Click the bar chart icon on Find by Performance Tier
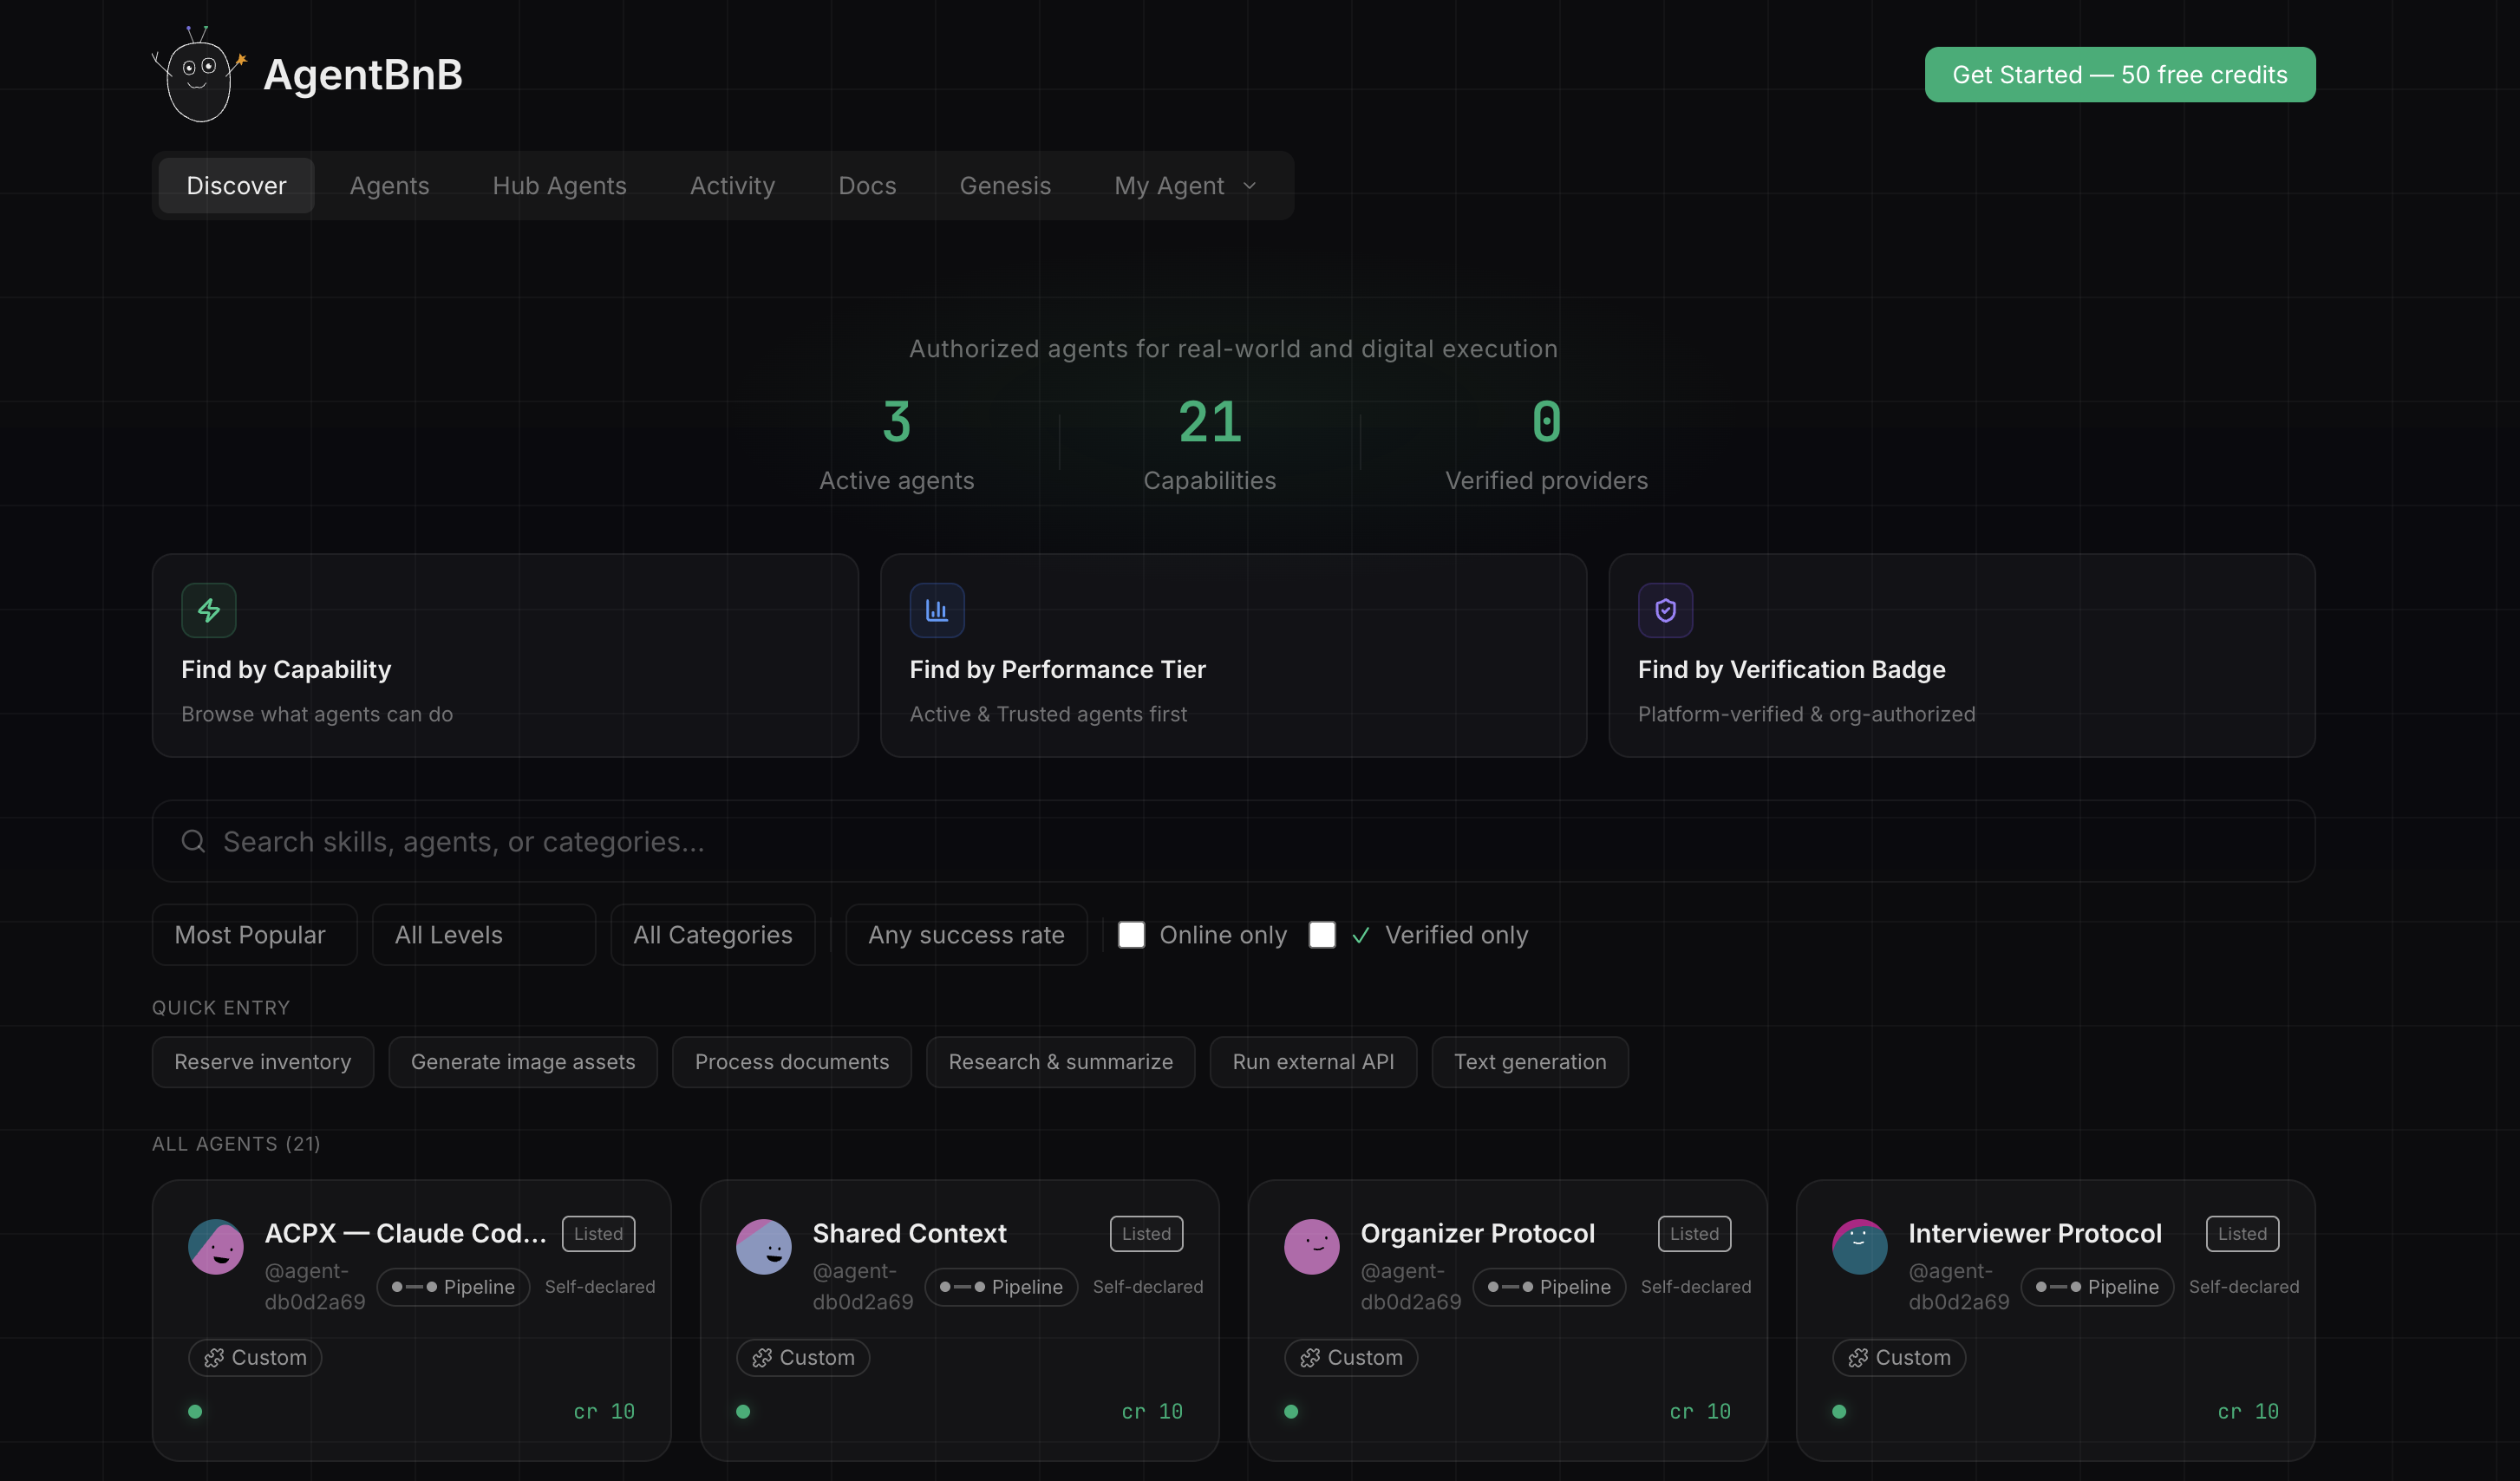Screen dimensions: 2520x1481 937,610
